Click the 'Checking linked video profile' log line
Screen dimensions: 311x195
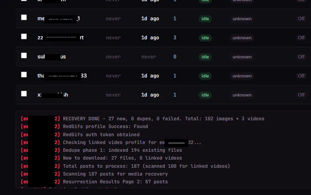(x=111, y=142)
